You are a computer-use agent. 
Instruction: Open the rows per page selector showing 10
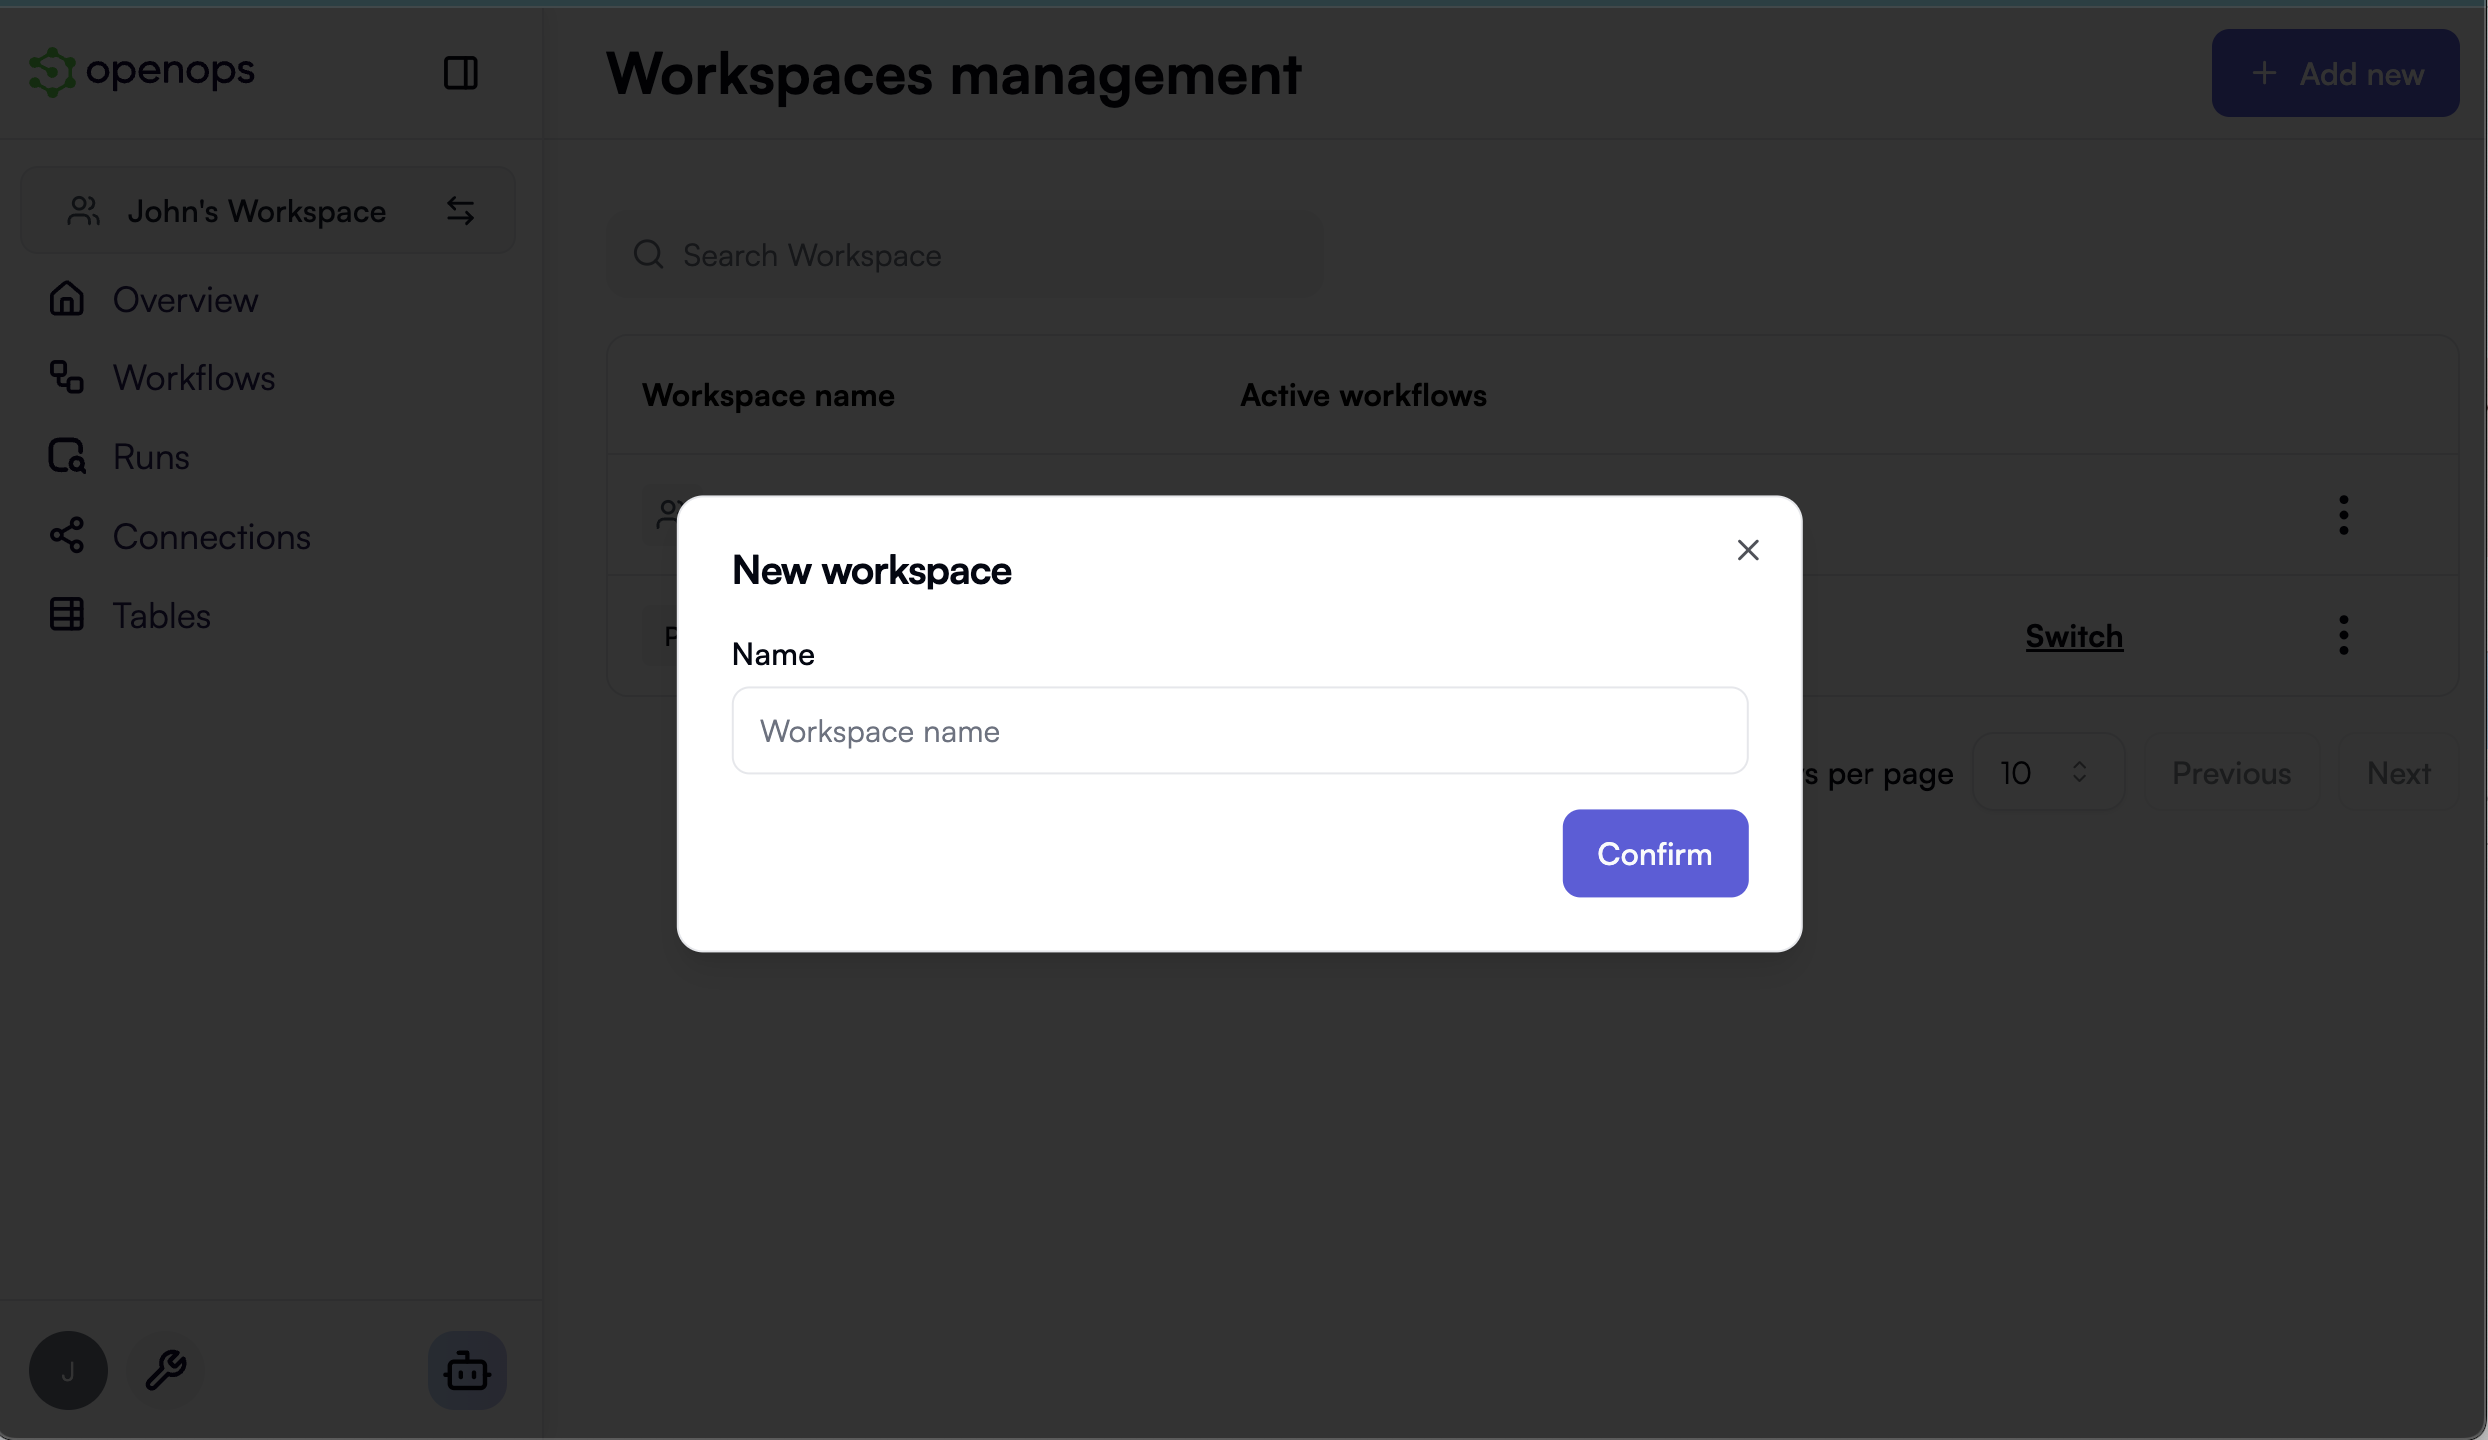coord(2047,772)
